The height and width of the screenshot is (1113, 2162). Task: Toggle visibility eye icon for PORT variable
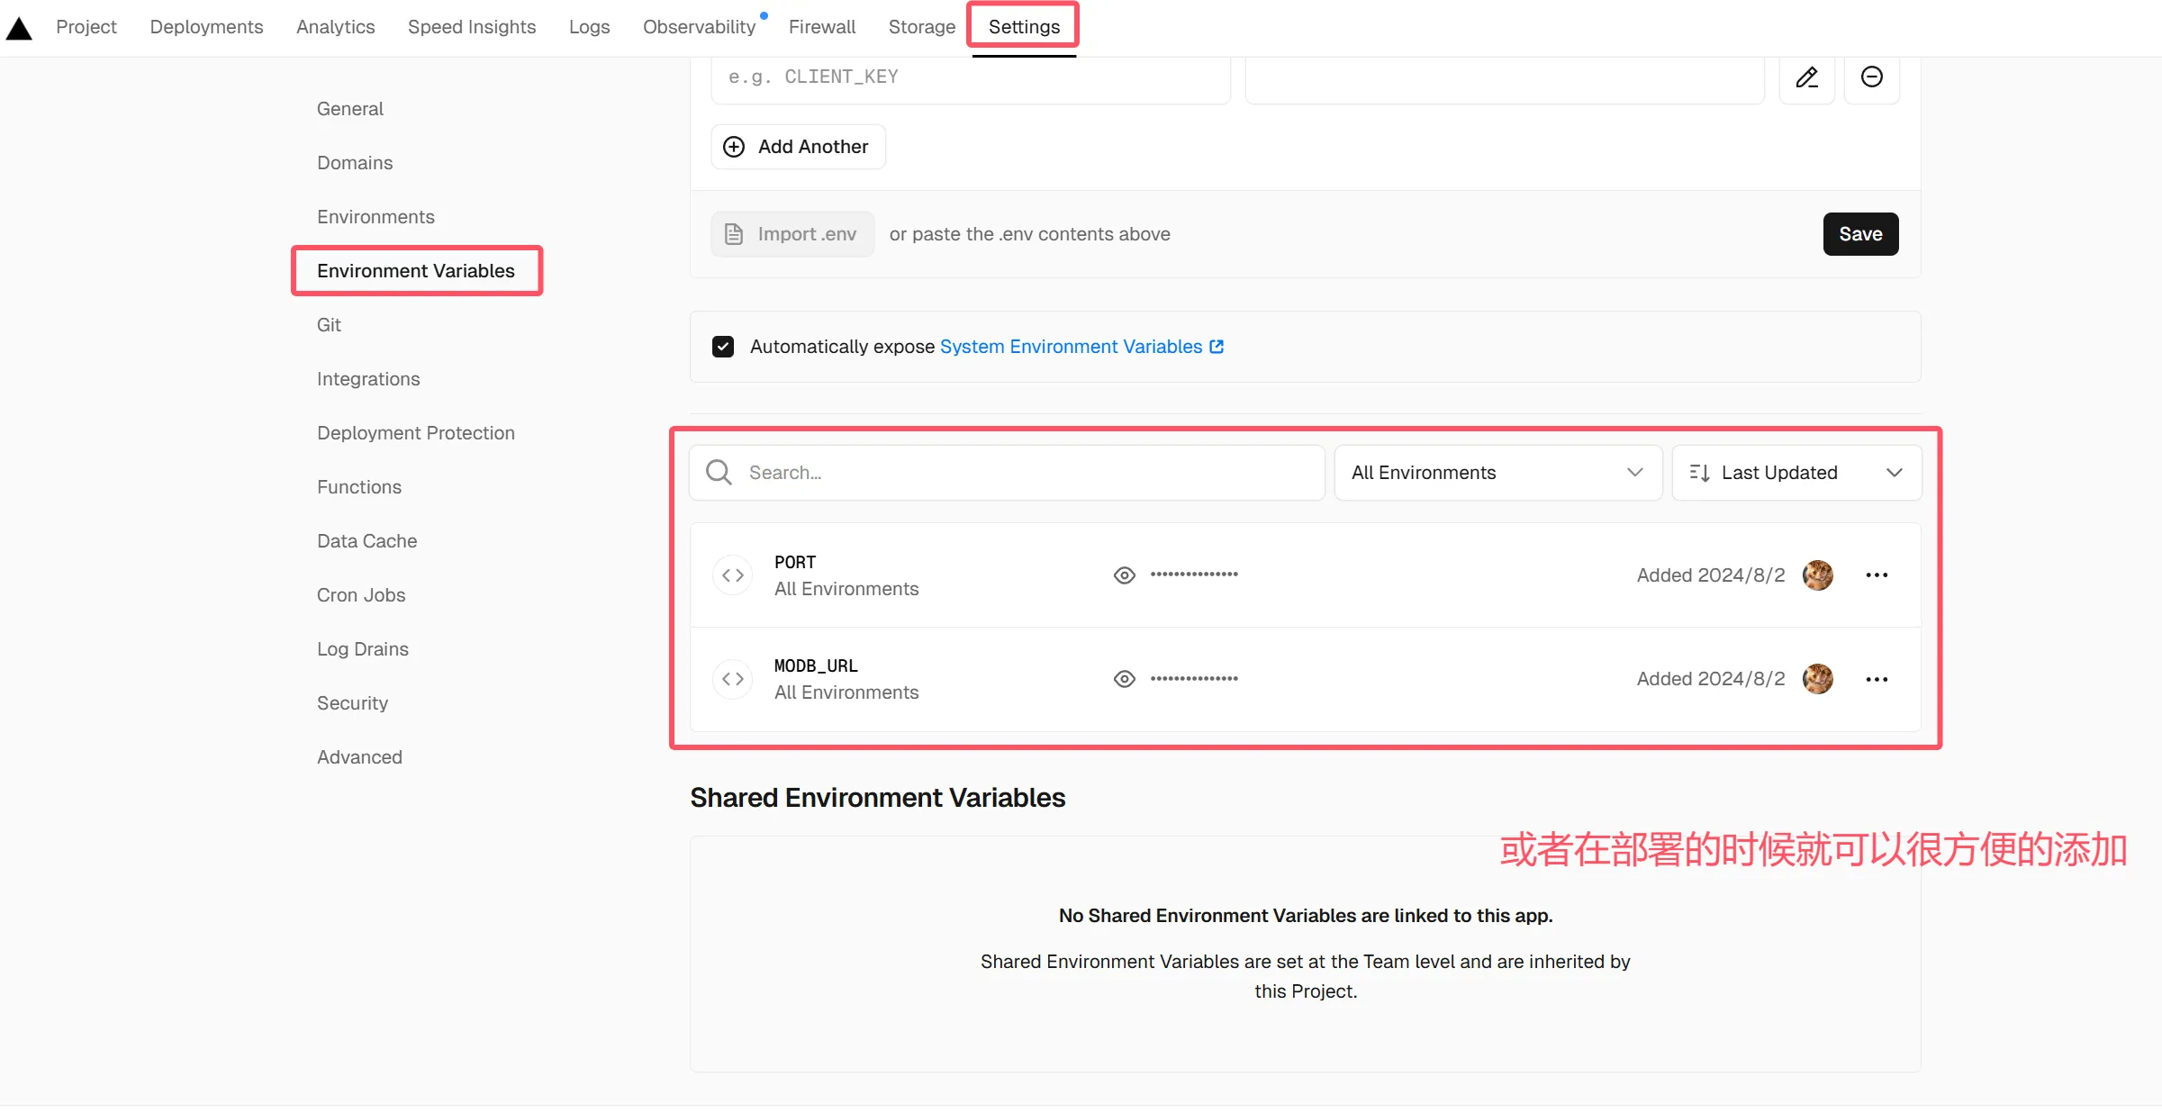click(1126, 574)
